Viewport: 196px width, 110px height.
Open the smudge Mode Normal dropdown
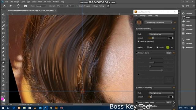pos(41,6)
